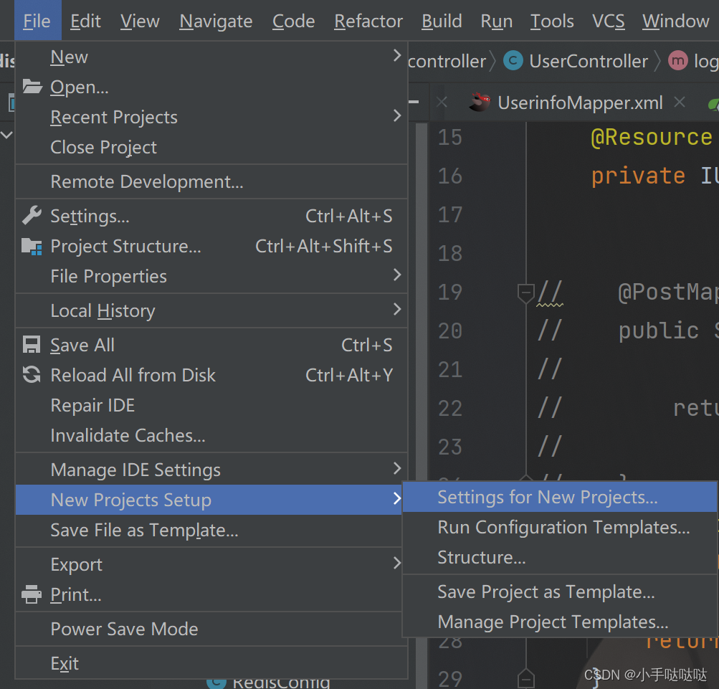Click the Save All floppy icon
The height and width of the screenshot is (689, 719).
(x=32, y=344)
